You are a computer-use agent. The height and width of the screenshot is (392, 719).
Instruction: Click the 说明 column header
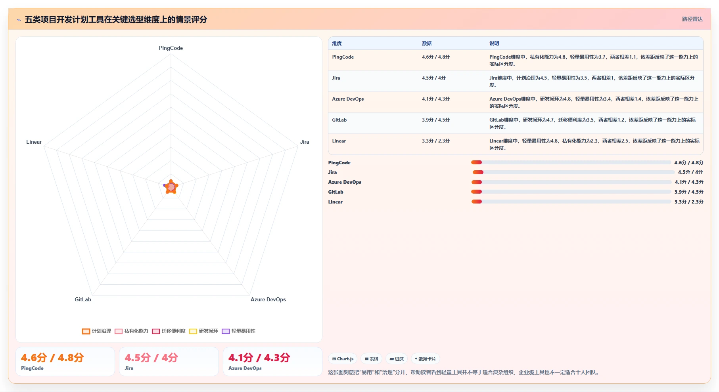[x=494, y=44]
